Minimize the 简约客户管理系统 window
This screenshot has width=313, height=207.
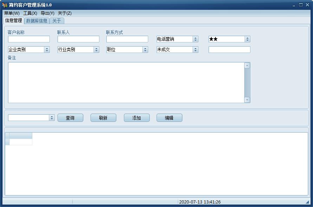(294, 5)
